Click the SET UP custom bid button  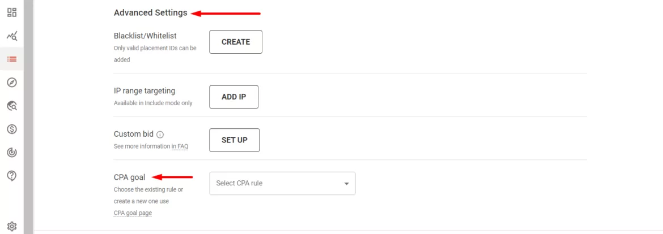(234, 140)
